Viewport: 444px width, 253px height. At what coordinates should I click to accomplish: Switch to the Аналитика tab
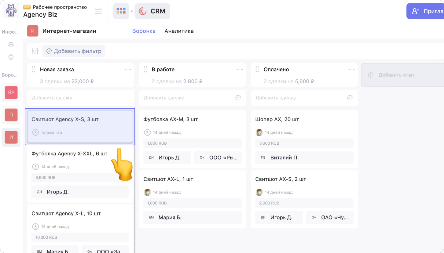point(179,31)
